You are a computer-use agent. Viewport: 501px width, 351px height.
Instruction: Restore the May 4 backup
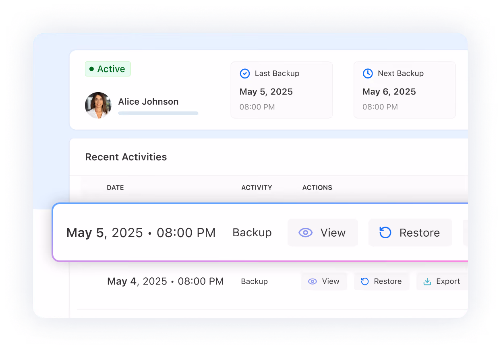click(382, 281)
